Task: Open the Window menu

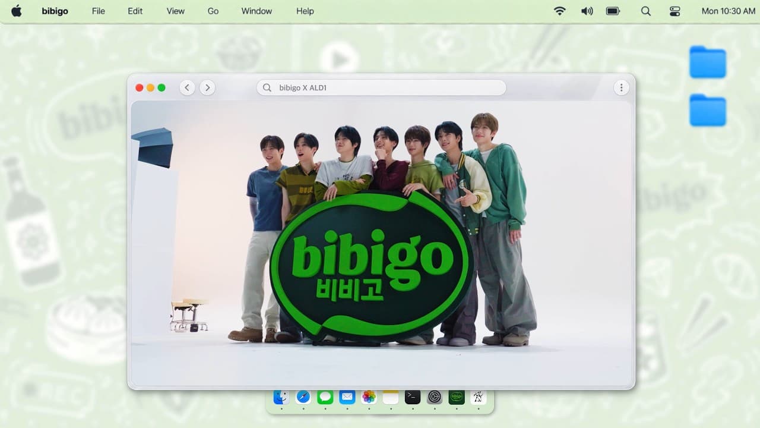Action: pos(256,11)
